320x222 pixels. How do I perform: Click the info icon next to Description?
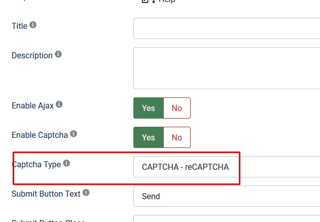[58, 54]
